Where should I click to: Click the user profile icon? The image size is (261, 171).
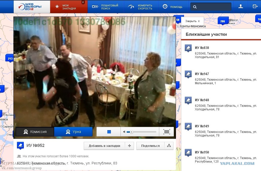[240, 7]
